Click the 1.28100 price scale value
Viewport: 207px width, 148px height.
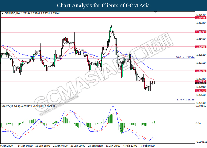coord(201,103)
